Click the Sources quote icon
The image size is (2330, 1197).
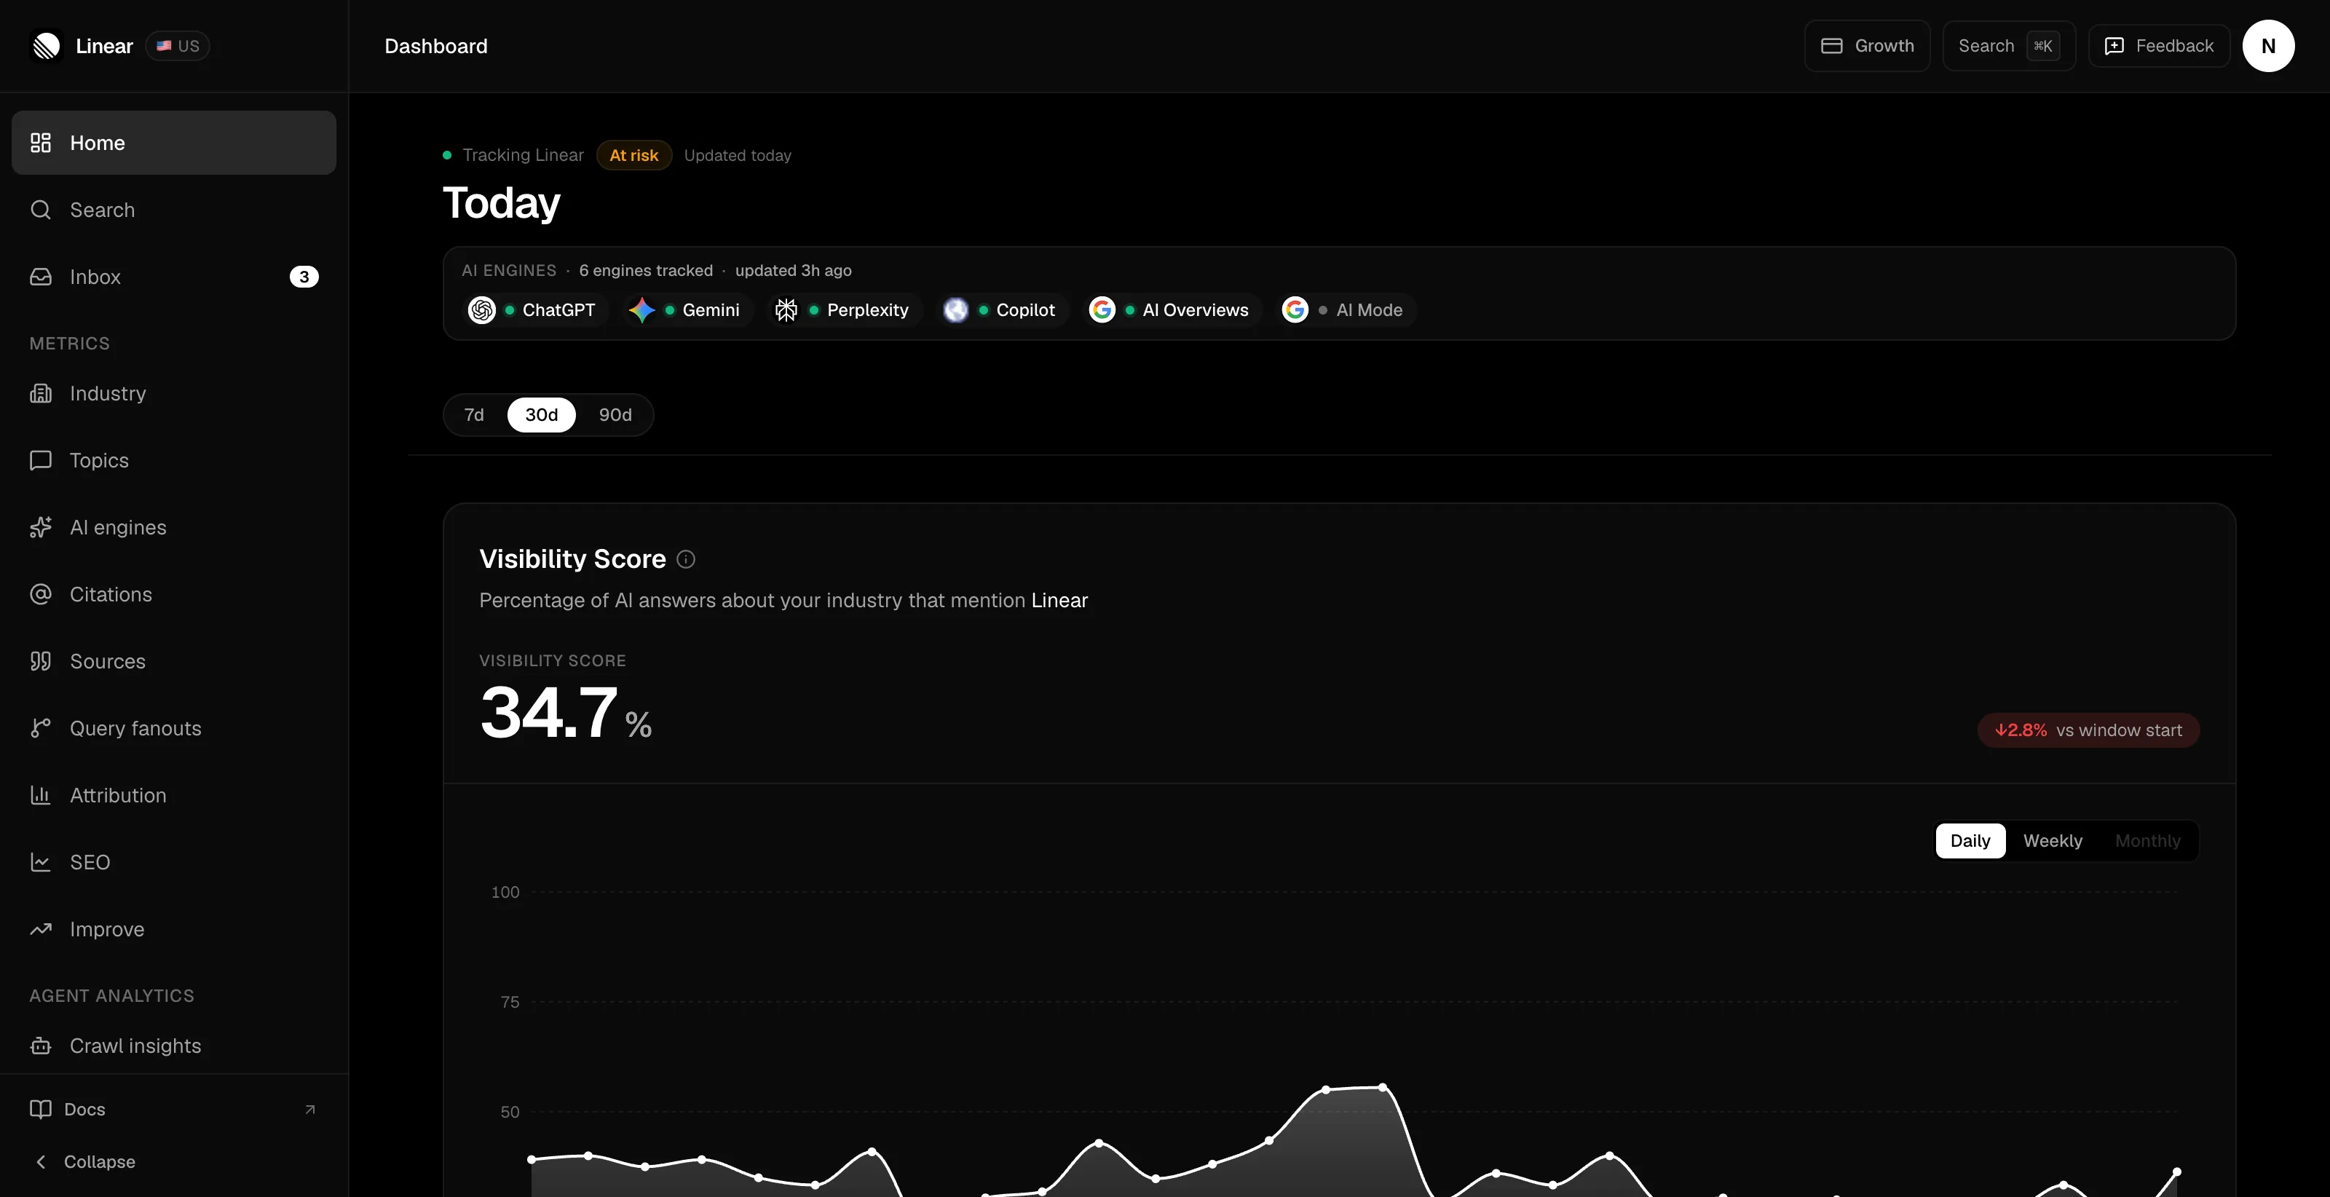[x=41, y=661]
